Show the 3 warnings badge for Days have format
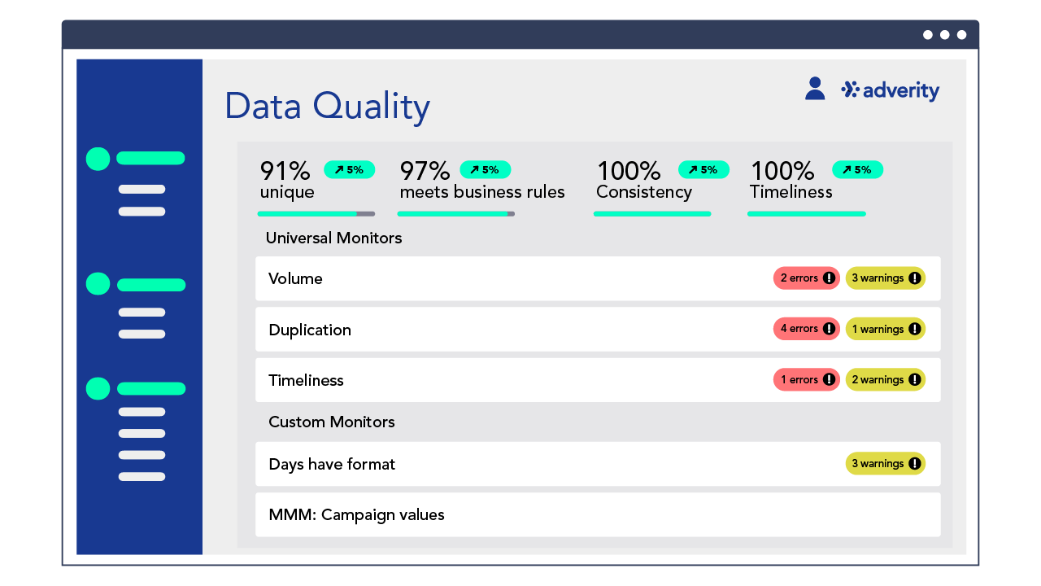Screen dimensions: 1041x586 (886, 464)
